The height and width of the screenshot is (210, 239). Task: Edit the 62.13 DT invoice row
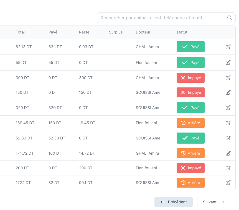click(228, 47)
